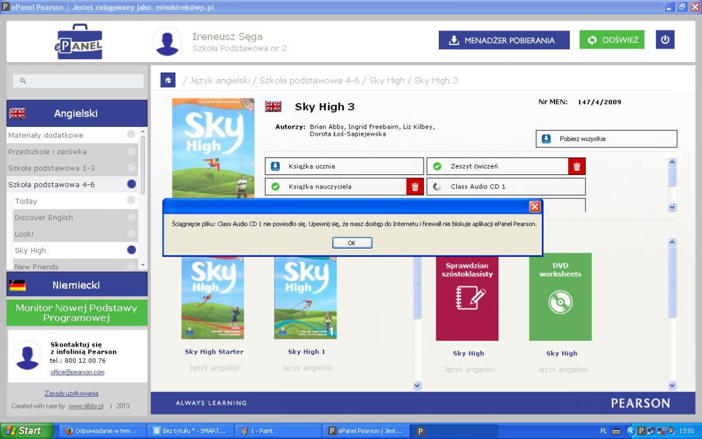Switch to Bez tytułu SMART taskbar window
The height and width of the screenshot is (439, 702).
coord(190,431)
